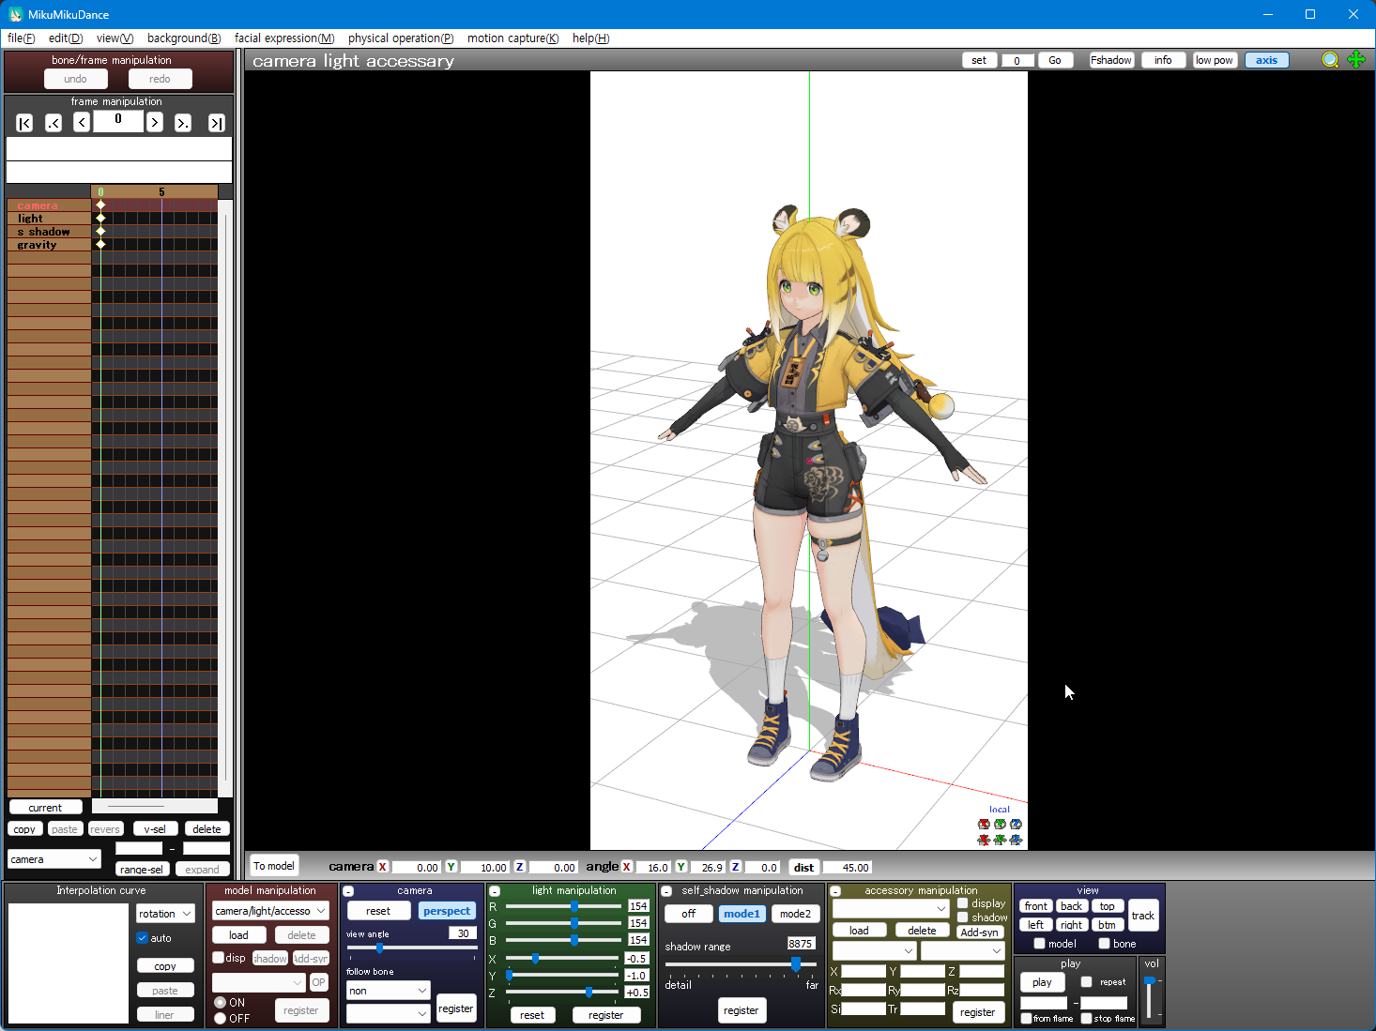This screenshot has width=1376, height=1031.
Task: Click the gravity keyframe diamond at frame 0
Action: [100, 244]
